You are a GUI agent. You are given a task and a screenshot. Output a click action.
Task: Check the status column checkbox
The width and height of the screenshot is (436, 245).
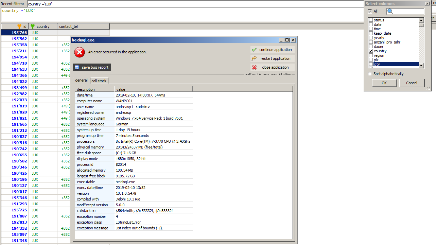(x=371, y=20)
